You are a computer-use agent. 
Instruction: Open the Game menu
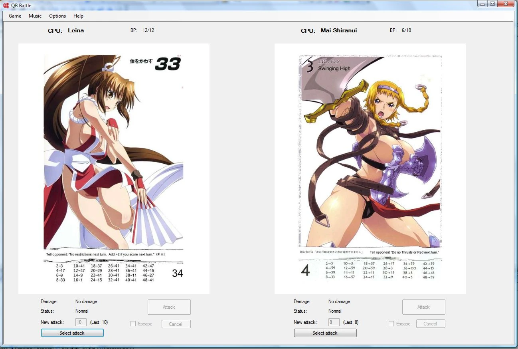coord(15,16)
